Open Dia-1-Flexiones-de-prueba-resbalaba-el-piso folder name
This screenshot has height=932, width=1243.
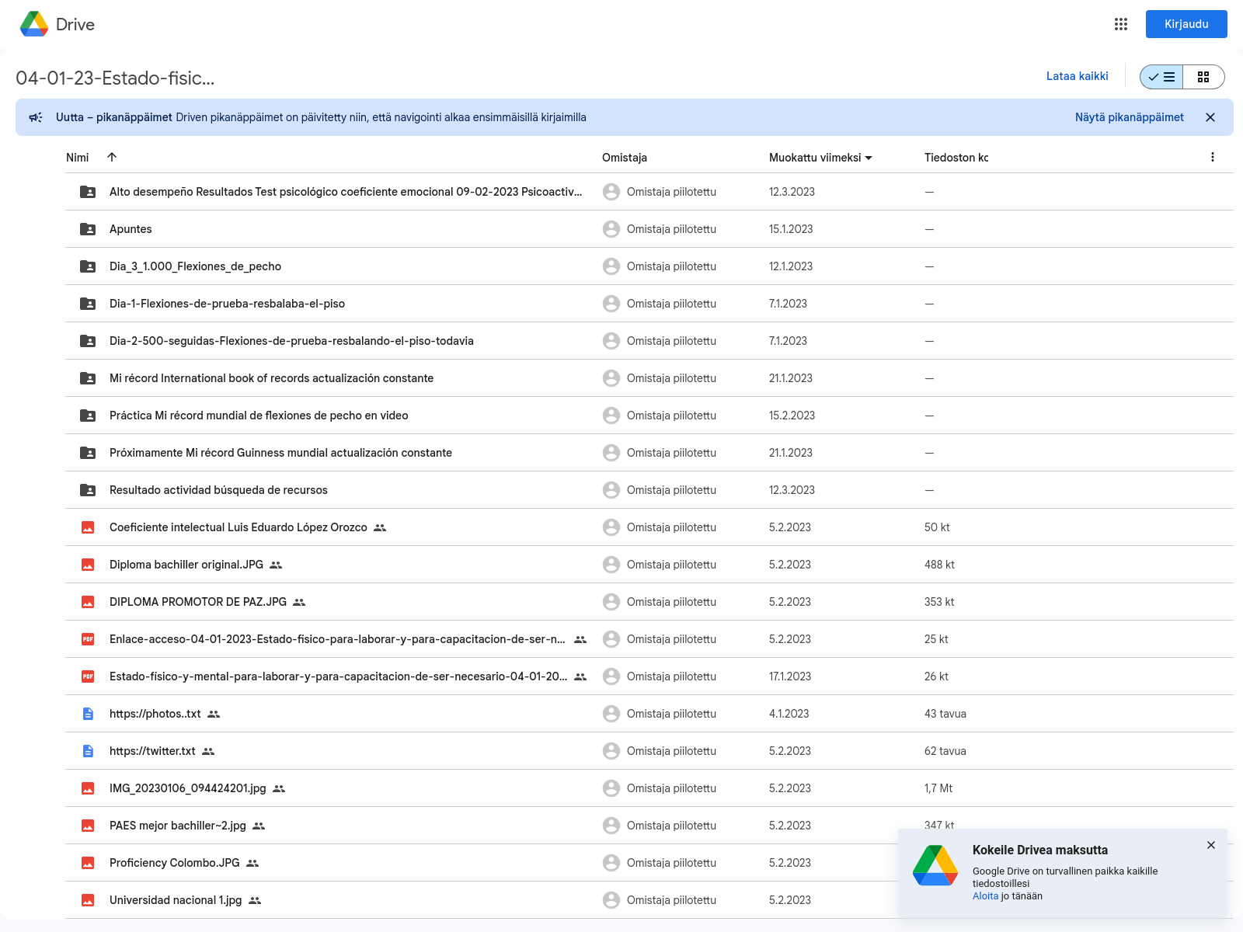point(227,304)
